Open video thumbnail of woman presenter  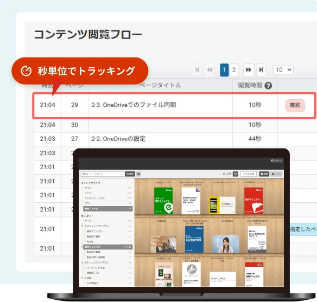[226, 244]
